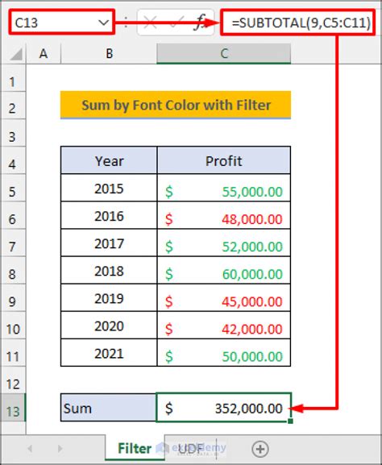Select the column C header
The height and width of the screenshot is (465, 382).
click(224, 54)
